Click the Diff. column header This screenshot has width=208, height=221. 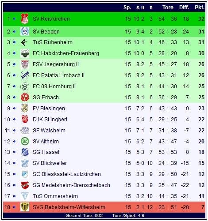pos(184,7)
